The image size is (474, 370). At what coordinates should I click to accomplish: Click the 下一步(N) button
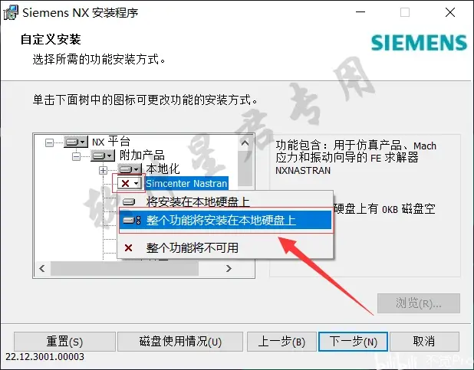tap(353, 342)
